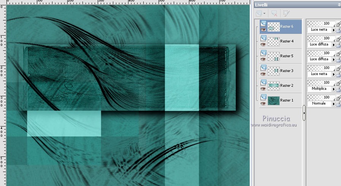
Task: Click the layer type icon of Raster 5
Action: 263,53
